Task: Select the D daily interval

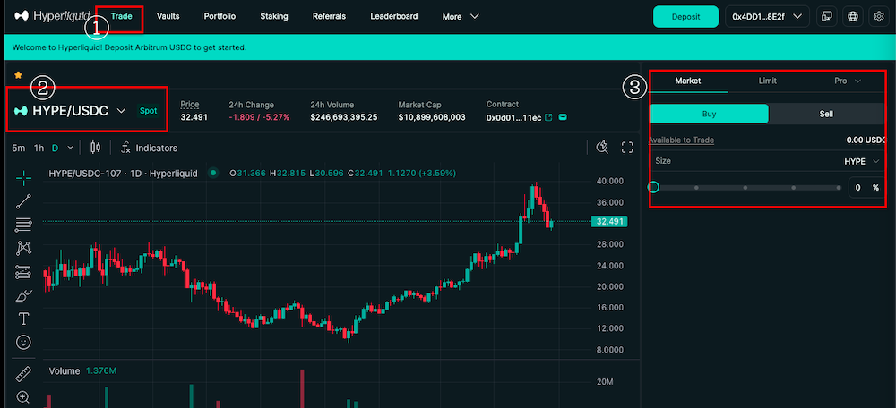Action: click(x=56, y=148)
